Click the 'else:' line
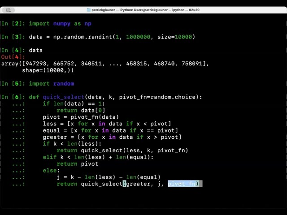The image size is (287, 215). pyautogui.click(x=51, y=170)
